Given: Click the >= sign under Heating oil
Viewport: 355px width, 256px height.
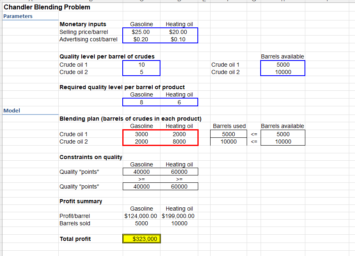Looking at the screenshot, I should pos(179,179).
